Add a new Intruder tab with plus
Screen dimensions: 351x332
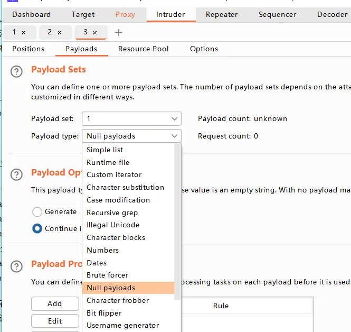coord(119,33)
